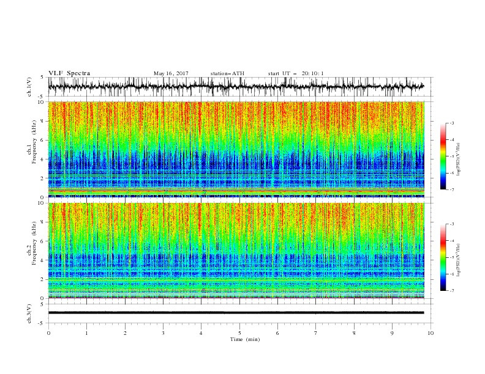Viewport: 485px width, 374px height.
Task: Click the ch.1 spectrogram PSD colorbar
Action: 443,156
